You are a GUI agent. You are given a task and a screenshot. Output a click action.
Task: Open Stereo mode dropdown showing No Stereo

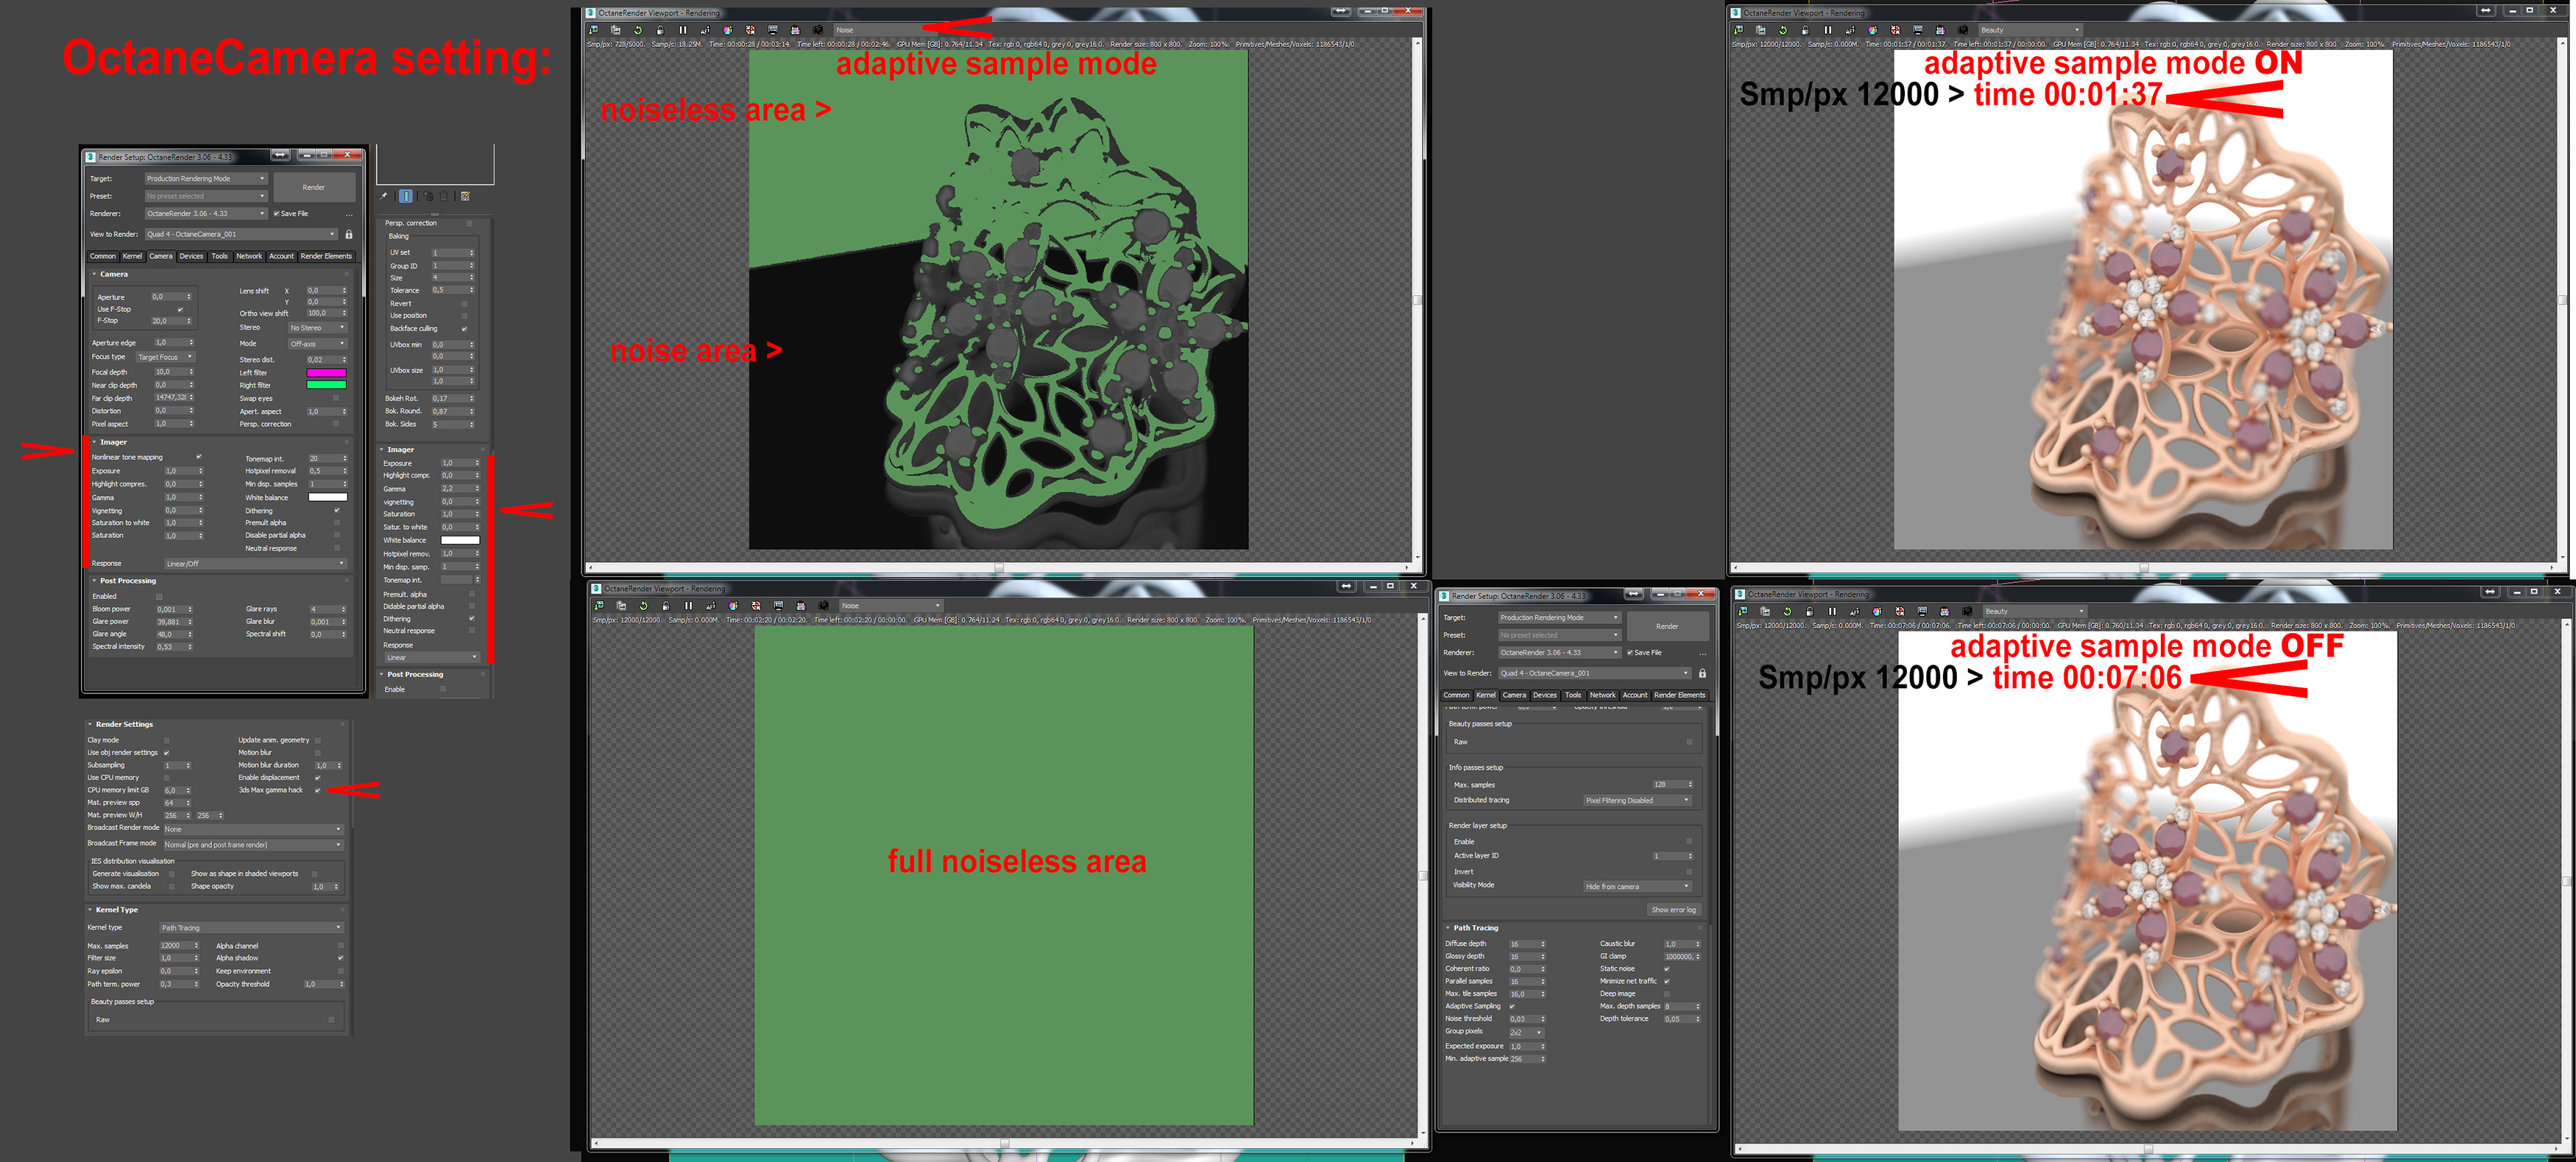pyautogui.click(x=317, y=328)
